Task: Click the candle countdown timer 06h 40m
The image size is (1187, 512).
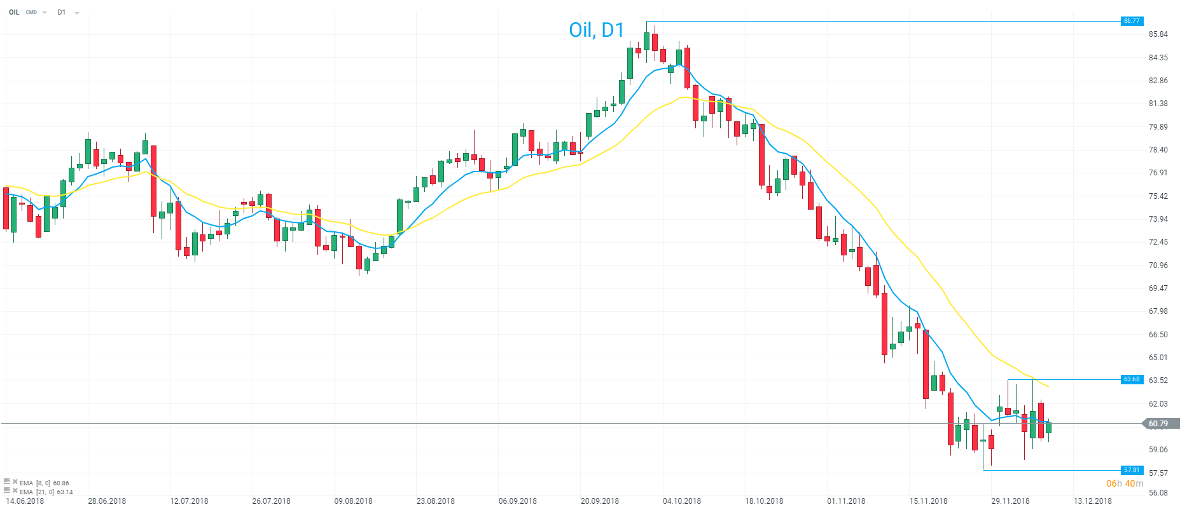Action: pos(1125,483)
